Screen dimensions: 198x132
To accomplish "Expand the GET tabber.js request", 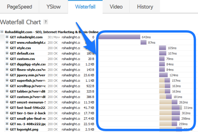I will tap(7, 91).
